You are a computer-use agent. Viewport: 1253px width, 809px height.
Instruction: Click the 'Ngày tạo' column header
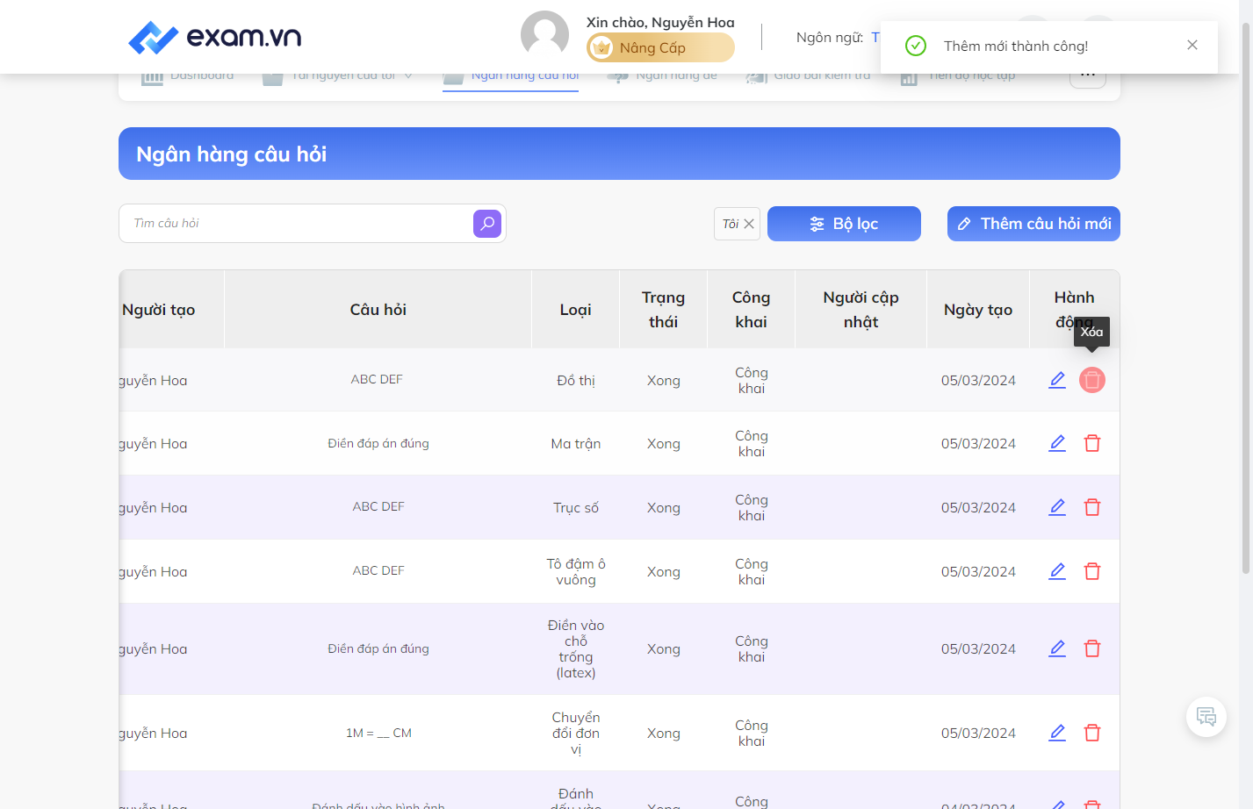[x=978, y=310]
